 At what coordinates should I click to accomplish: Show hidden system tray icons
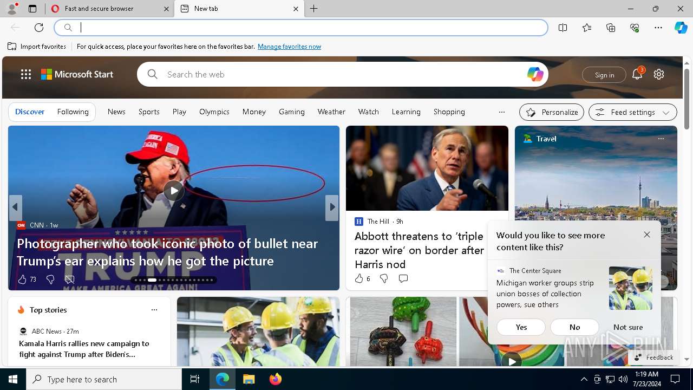click(584, 379)
